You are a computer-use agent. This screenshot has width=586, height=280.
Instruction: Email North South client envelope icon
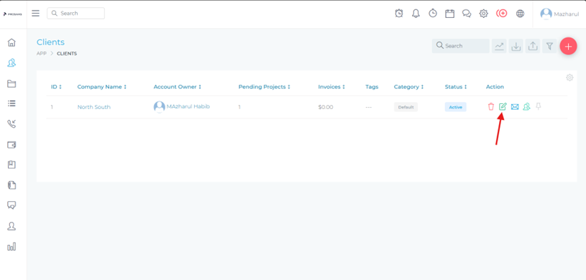pos(515,107)
